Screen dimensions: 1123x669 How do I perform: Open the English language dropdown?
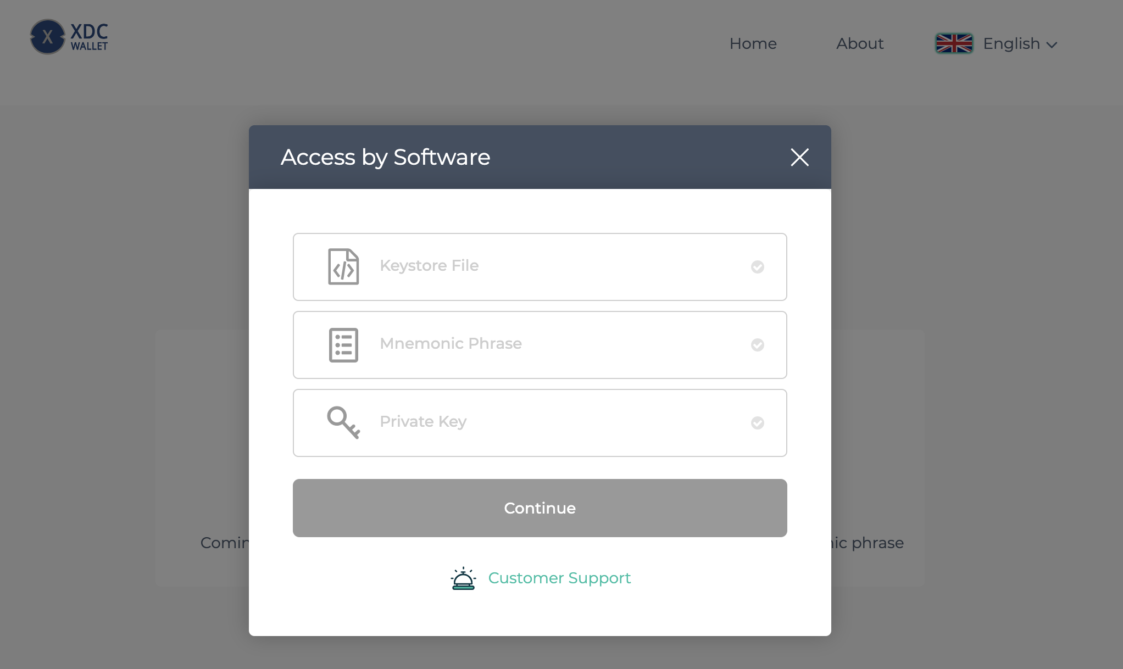pos(1011,43)
